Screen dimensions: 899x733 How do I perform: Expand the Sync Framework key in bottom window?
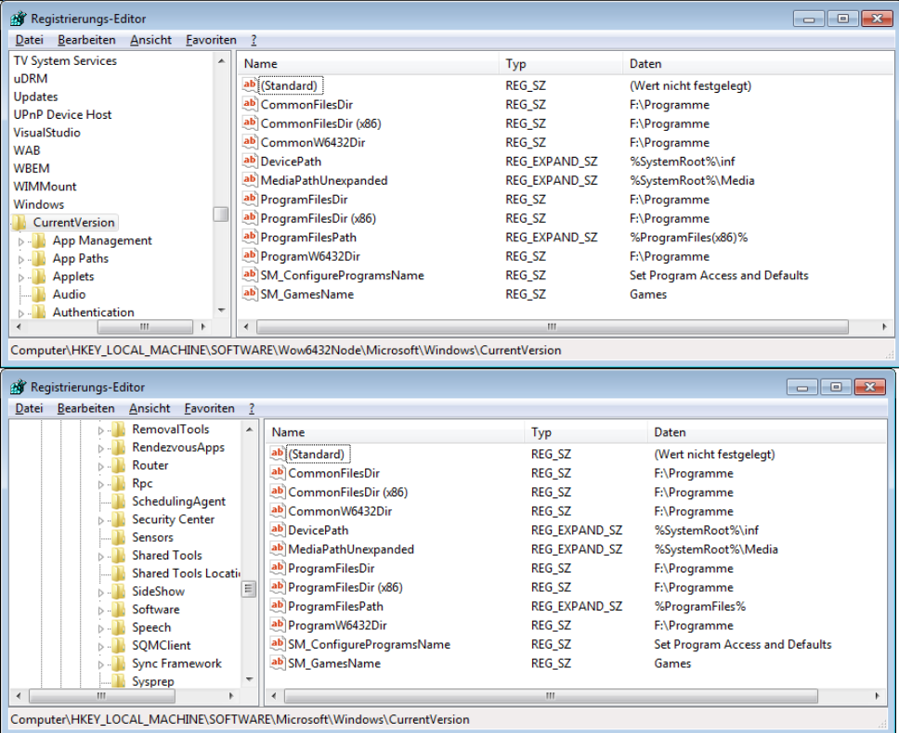pos(101,664)
